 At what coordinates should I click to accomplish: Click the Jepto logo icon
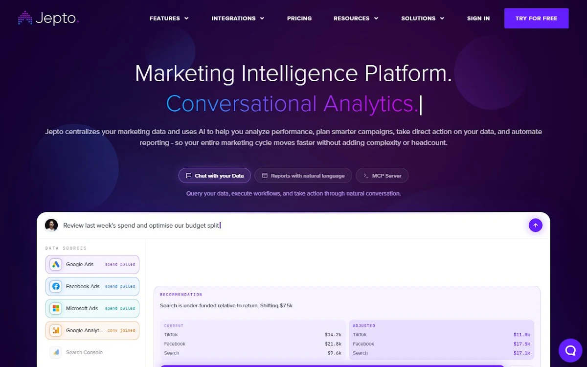[x=25, y=18]
